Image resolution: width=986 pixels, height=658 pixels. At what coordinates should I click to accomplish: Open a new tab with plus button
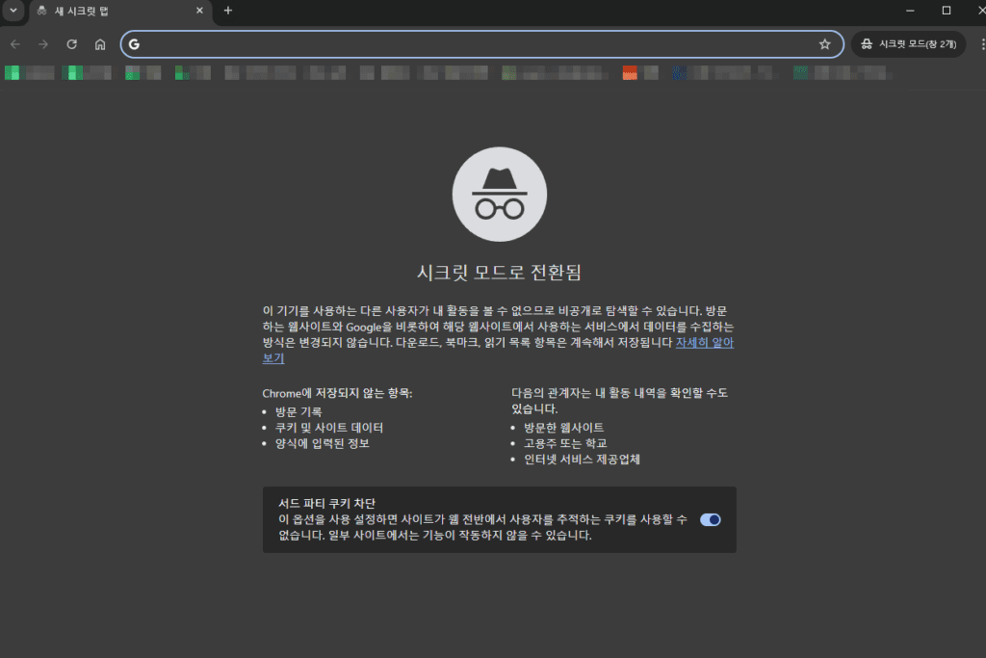click(x=228, y=11)
